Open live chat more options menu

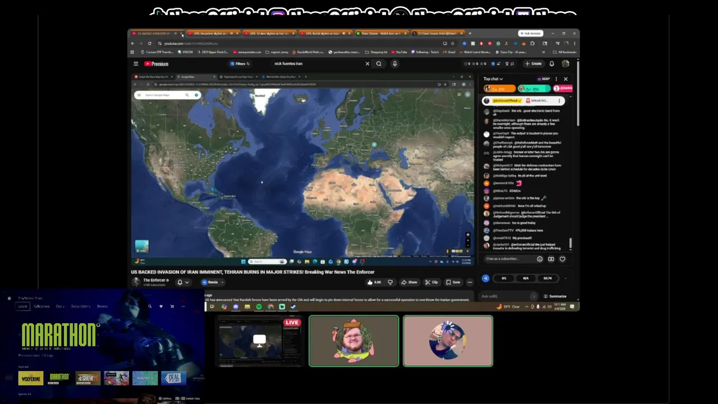point(556,79)
